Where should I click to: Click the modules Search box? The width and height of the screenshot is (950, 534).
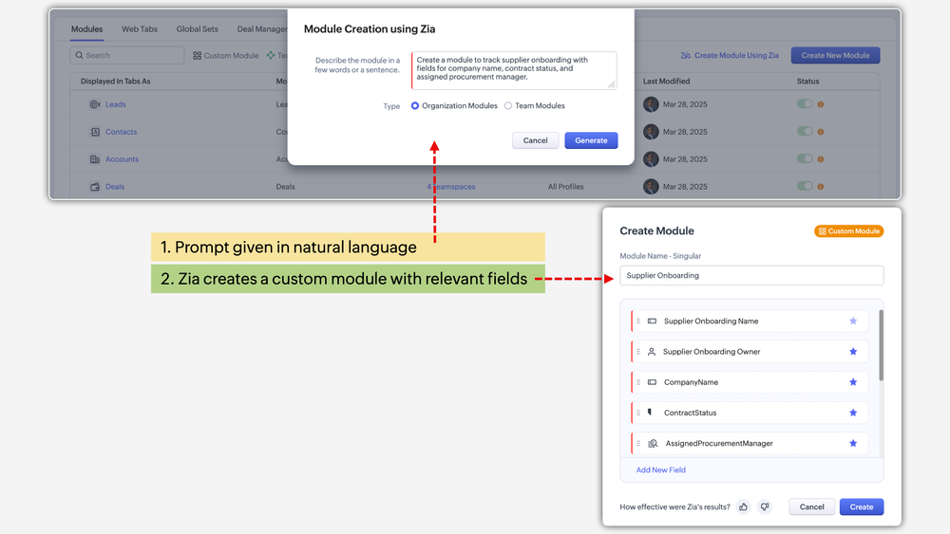click(126, 55)
